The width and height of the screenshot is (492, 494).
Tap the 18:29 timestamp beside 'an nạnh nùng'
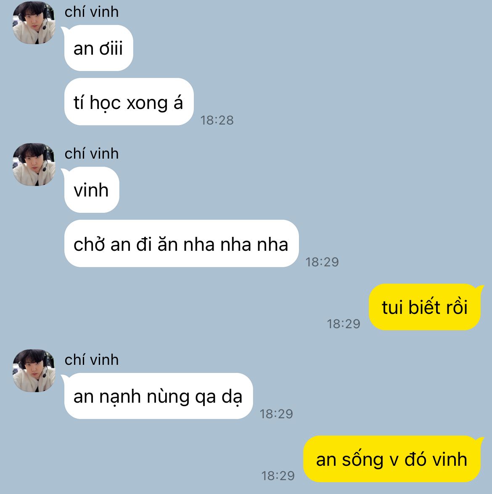276,414
